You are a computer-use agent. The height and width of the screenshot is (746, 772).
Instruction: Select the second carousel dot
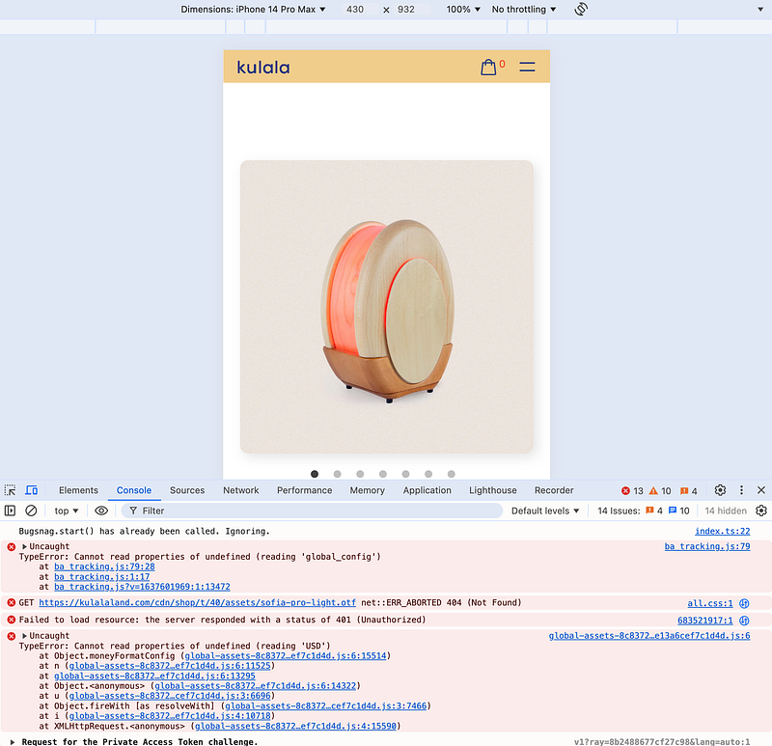point(337,474)
